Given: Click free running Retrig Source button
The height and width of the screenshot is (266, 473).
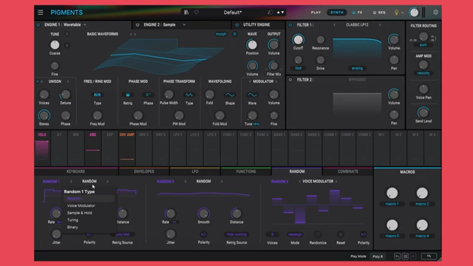Looking at the screenshot, I should [236, 234].
